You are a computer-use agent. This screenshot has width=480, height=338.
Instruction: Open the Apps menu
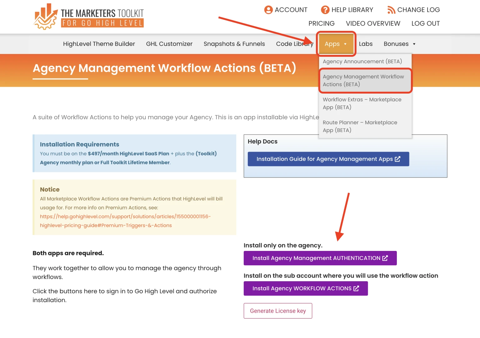336,44
